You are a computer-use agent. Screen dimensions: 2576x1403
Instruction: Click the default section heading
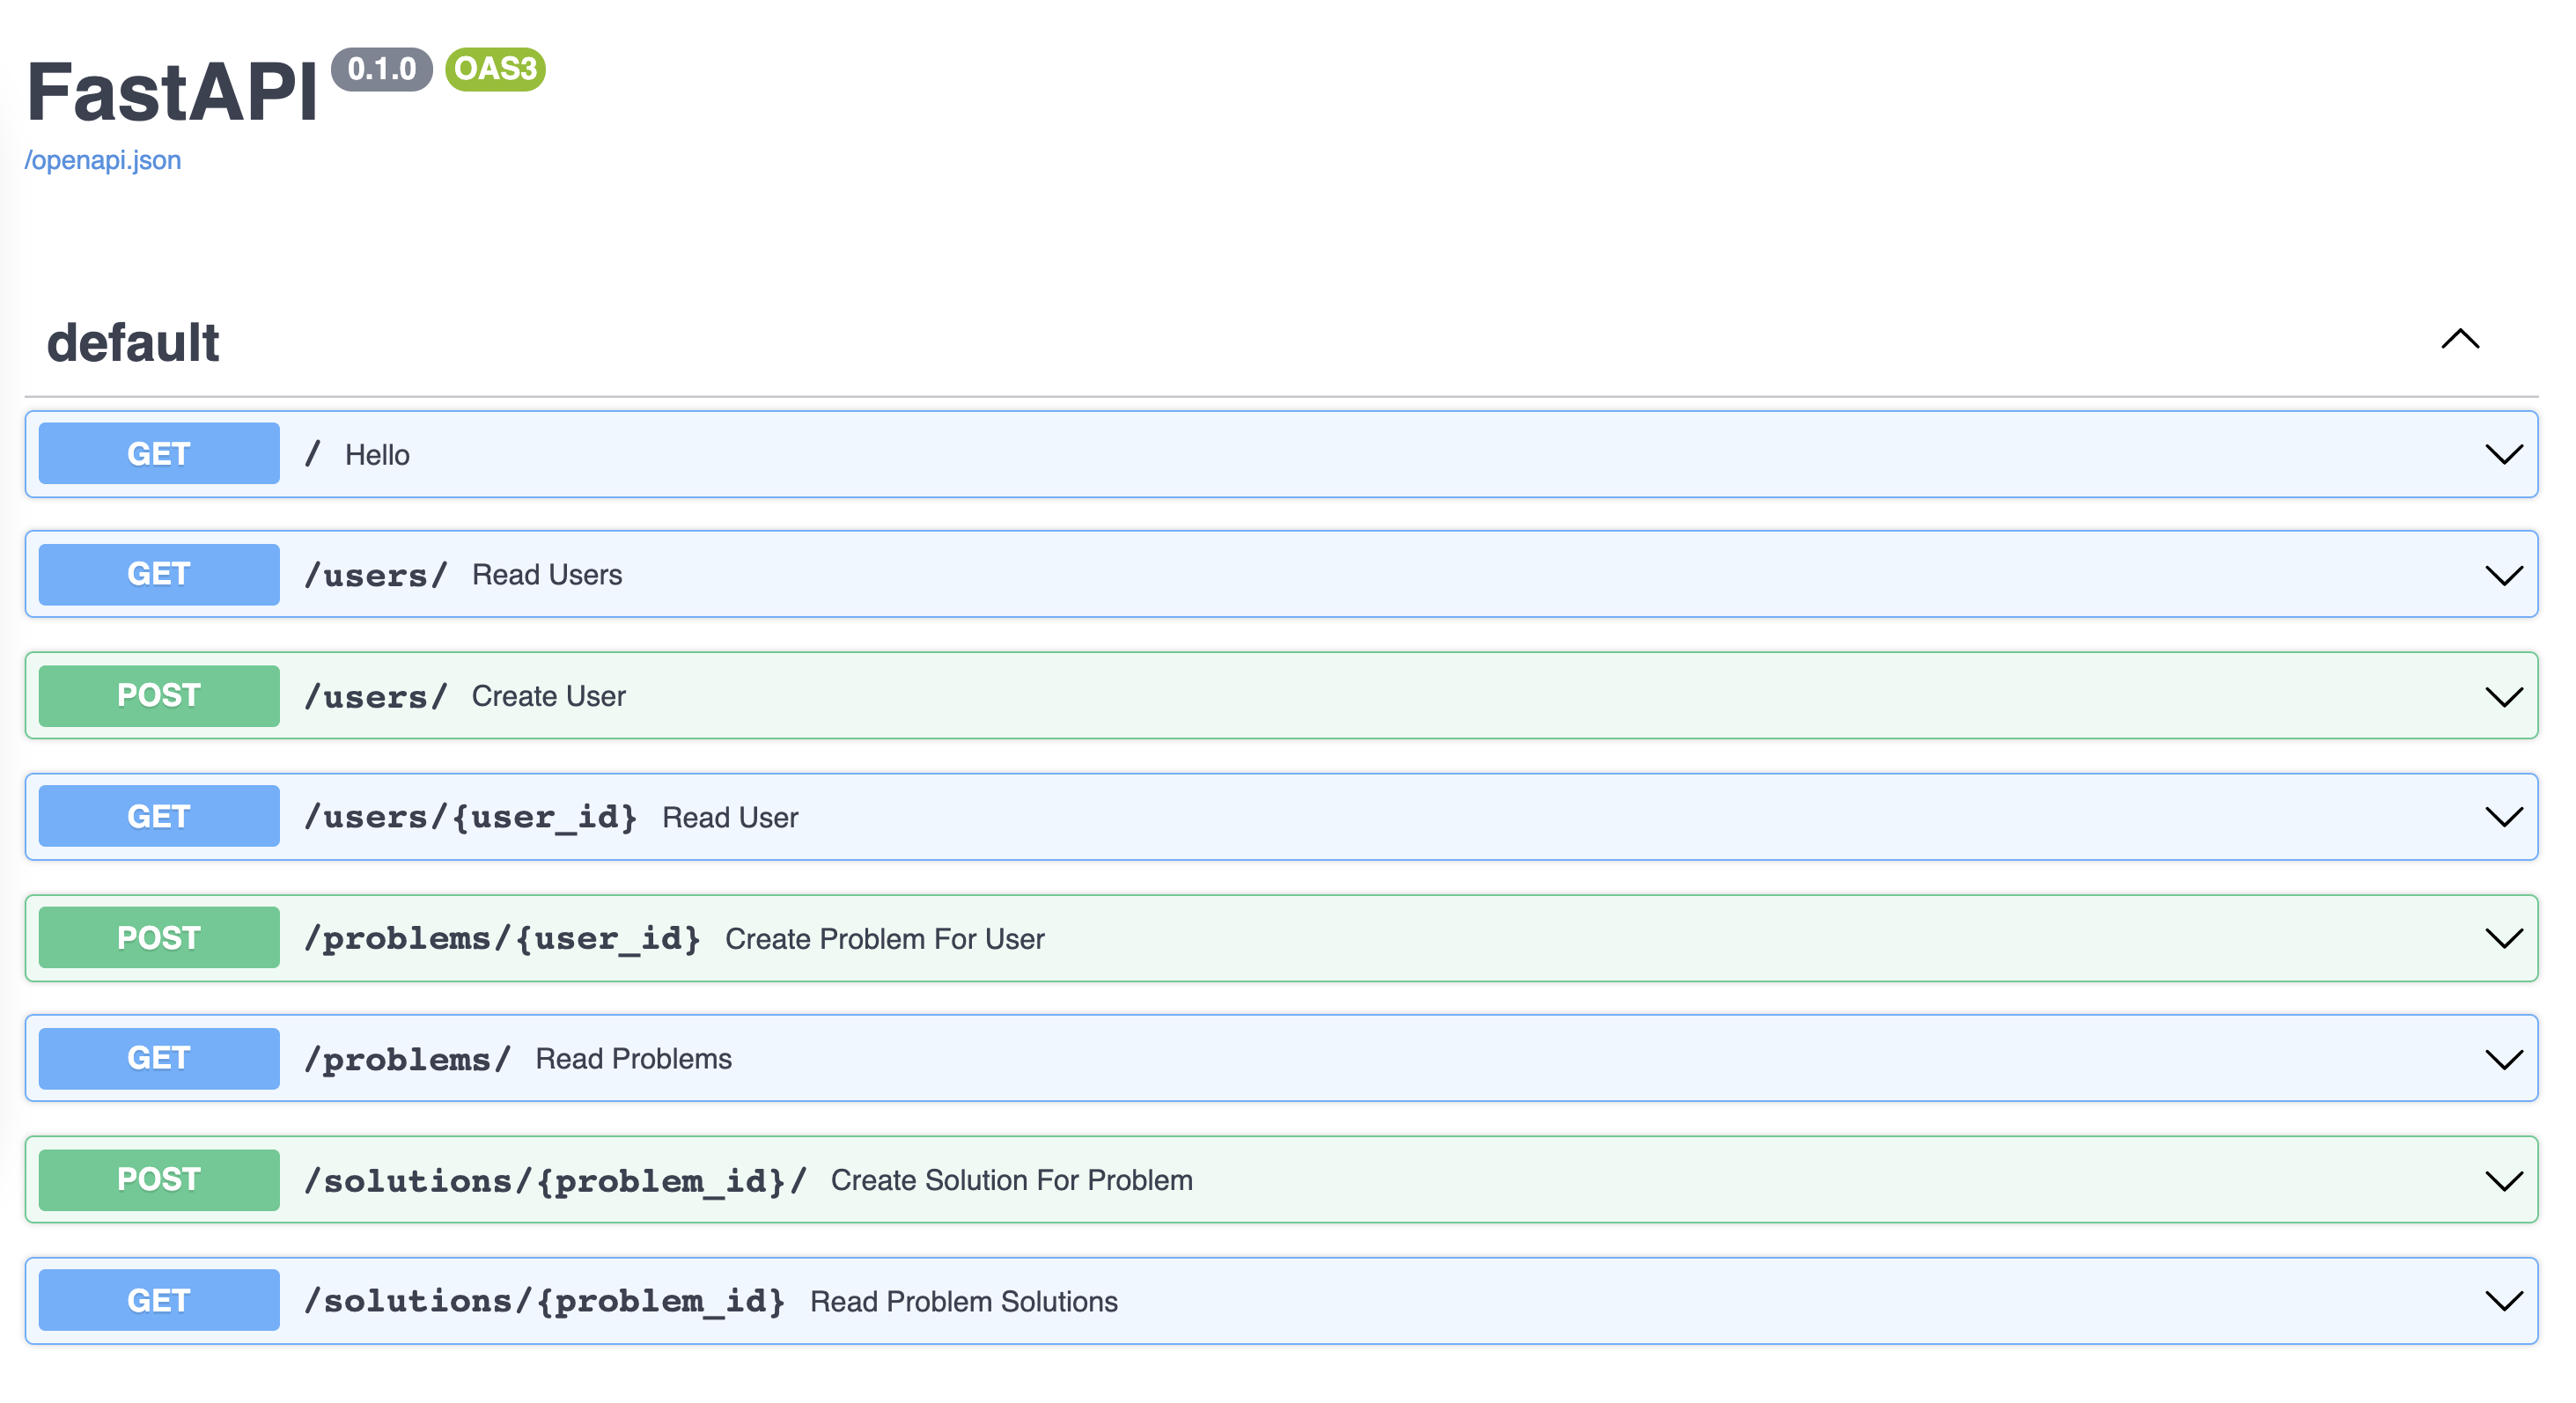coord(133,343)
